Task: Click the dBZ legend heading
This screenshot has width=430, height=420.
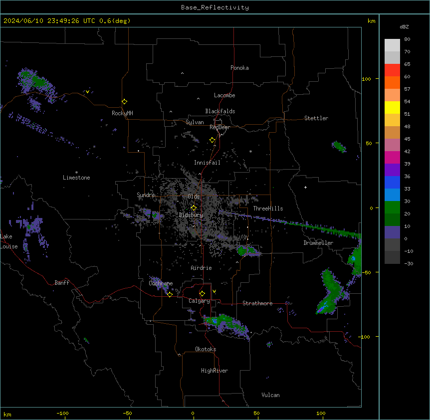Action: (x=404, y=26)
